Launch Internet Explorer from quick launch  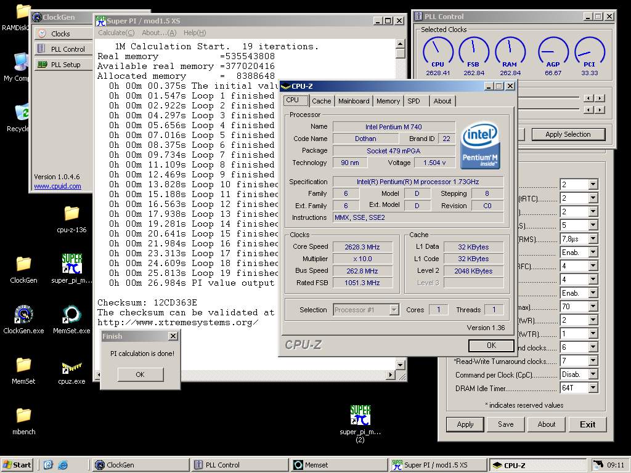[x=63, y=465]
